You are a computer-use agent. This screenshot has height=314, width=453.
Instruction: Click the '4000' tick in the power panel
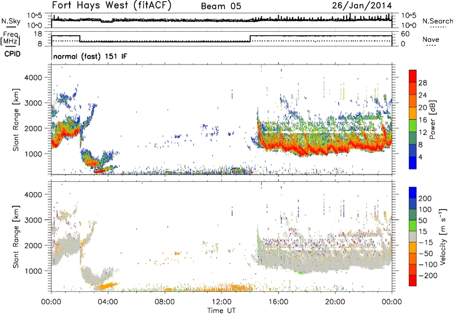tap(33, 78)
